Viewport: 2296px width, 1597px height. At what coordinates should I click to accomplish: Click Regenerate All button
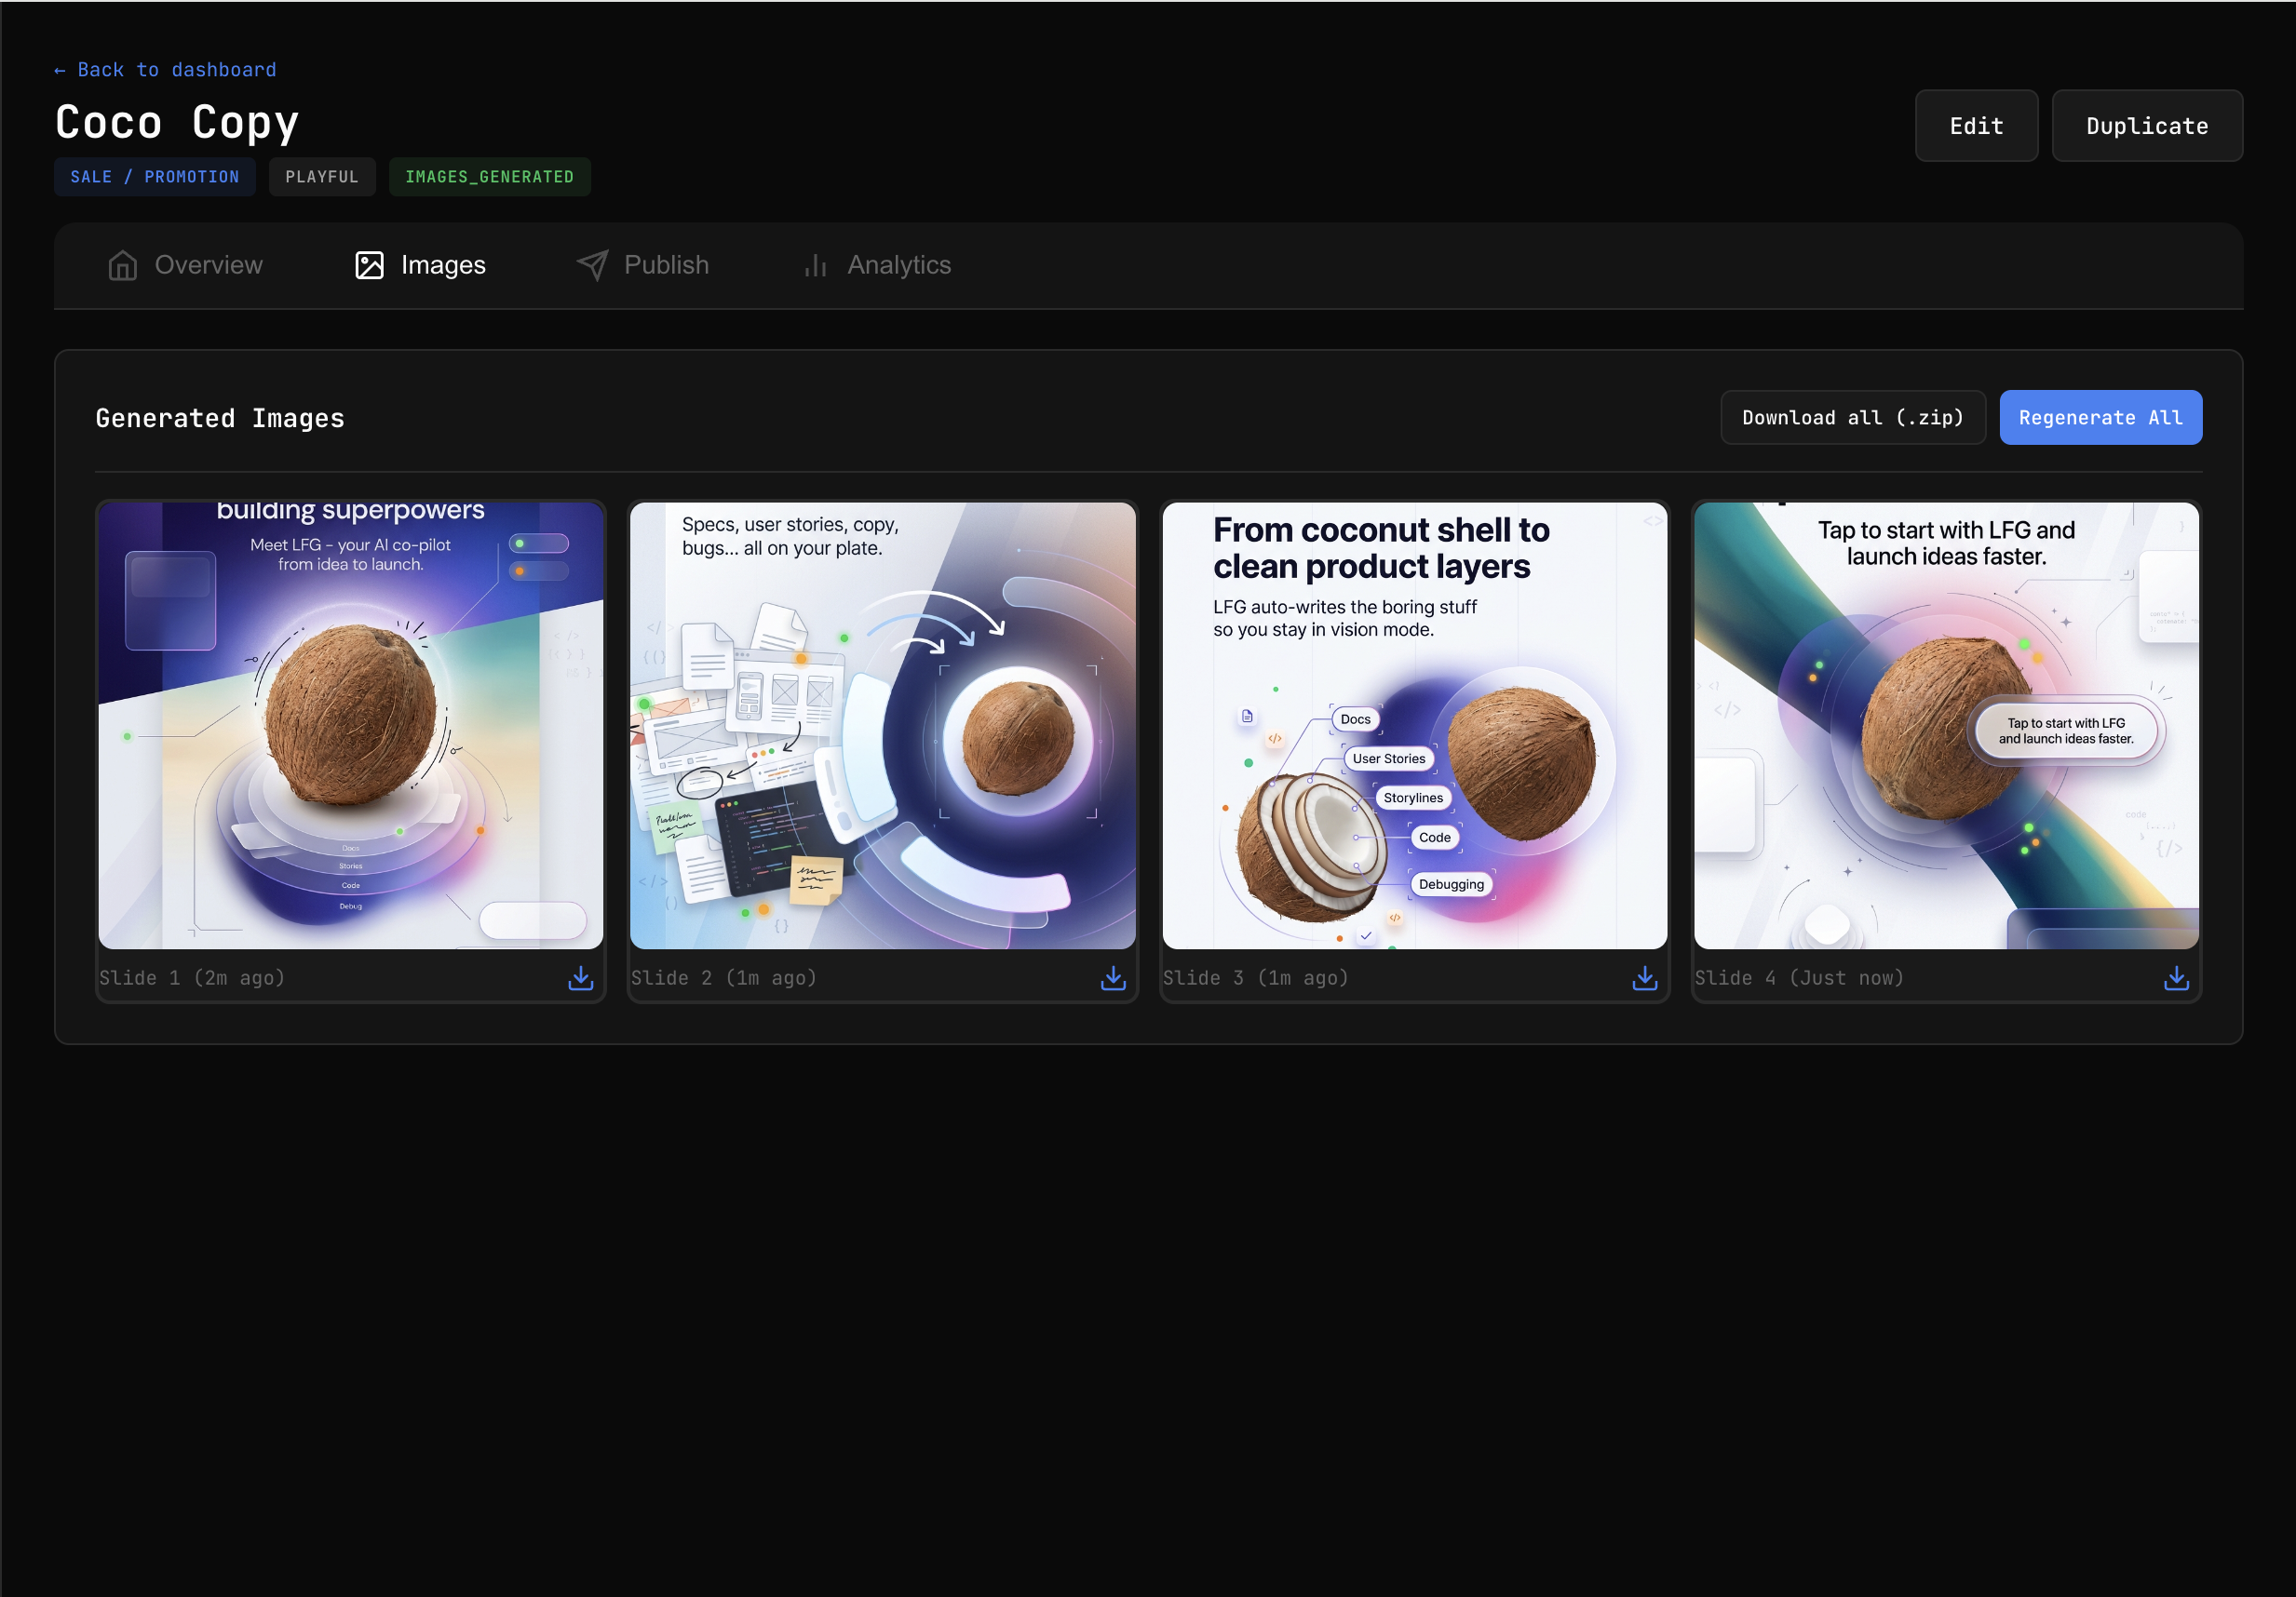[x=2100, y=418]
